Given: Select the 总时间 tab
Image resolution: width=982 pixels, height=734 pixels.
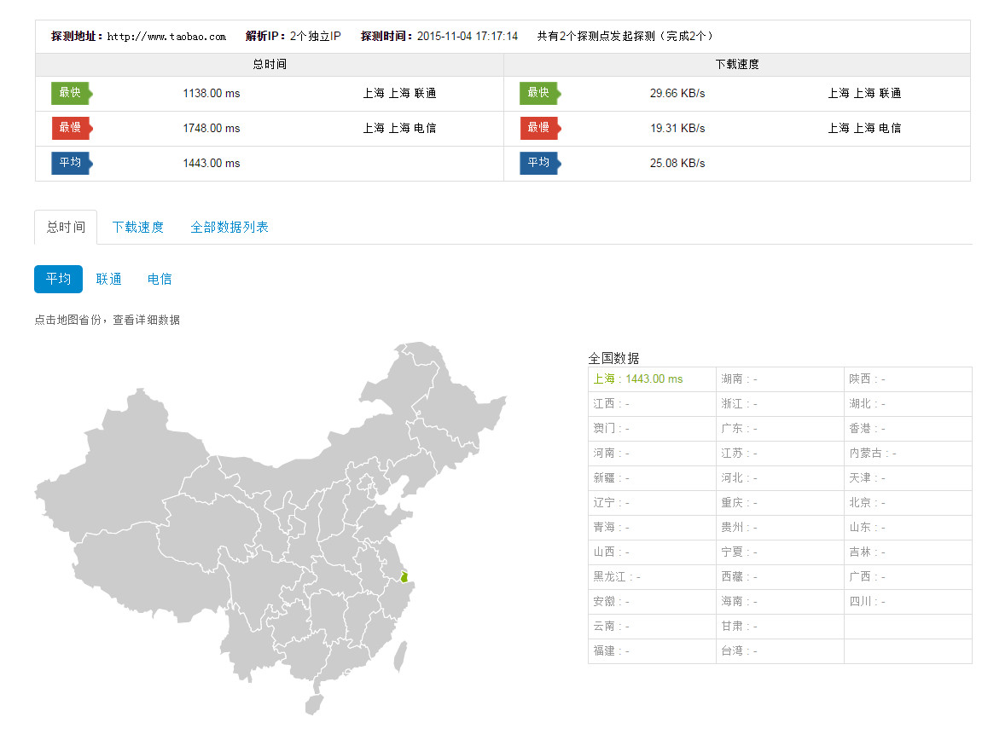Looking at the screenshot, I should point(66,228).
